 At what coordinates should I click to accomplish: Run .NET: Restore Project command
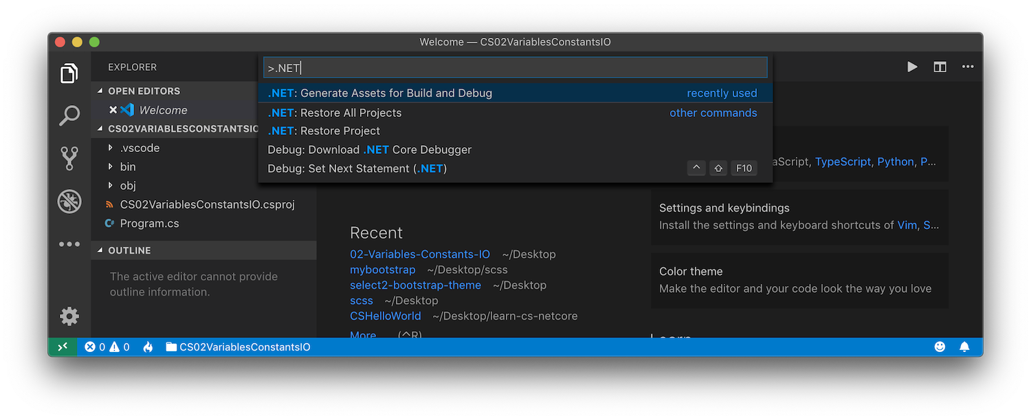tap(515, 131)
